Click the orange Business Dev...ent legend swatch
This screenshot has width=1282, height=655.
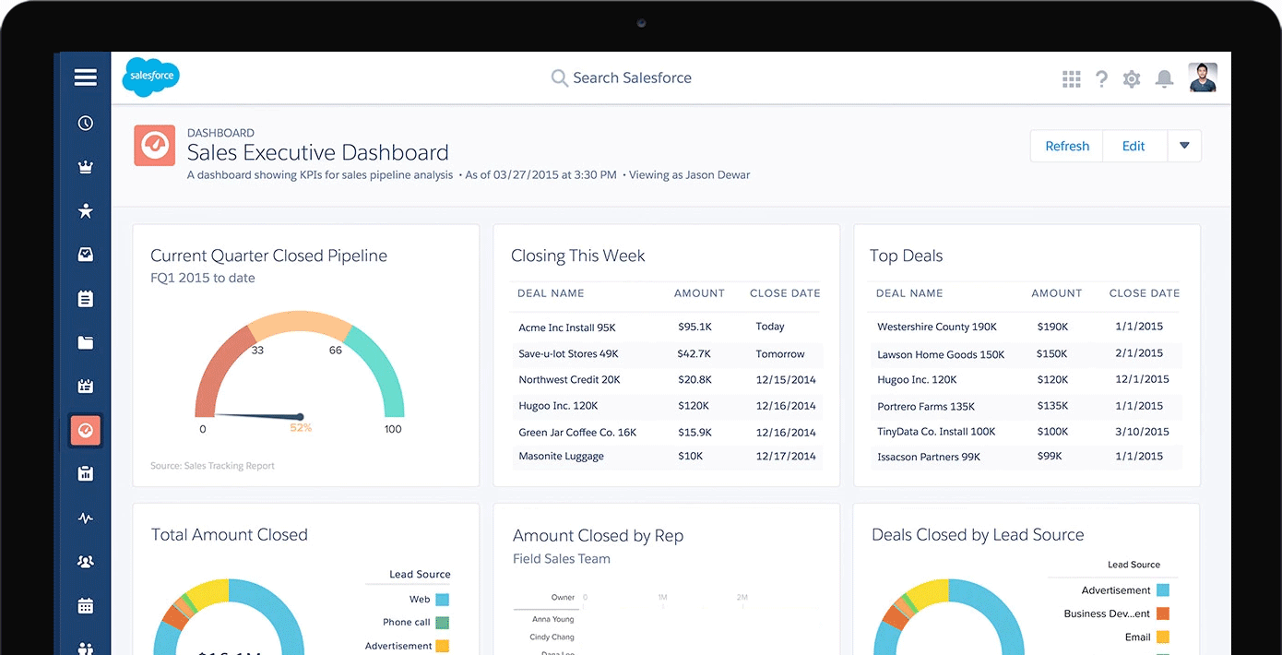point(1163,613)
